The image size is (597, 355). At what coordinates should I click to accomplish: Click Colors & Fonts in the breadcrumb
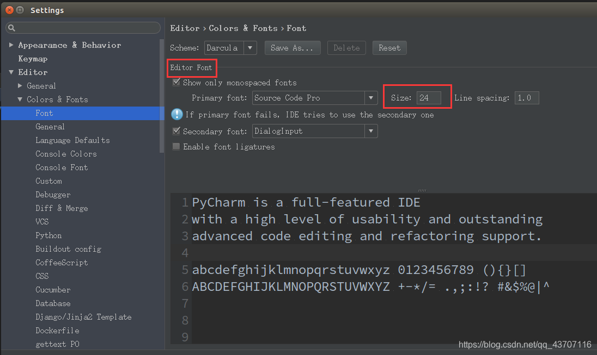243,28
